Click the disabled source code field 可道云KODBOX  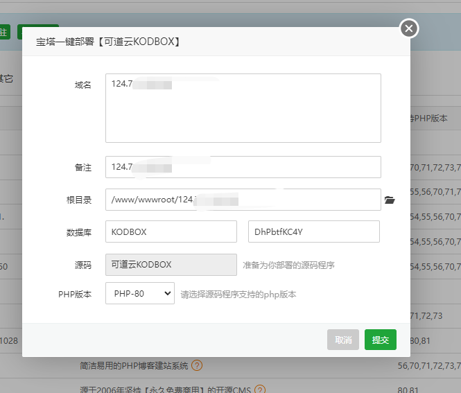(x=171, y=265)
